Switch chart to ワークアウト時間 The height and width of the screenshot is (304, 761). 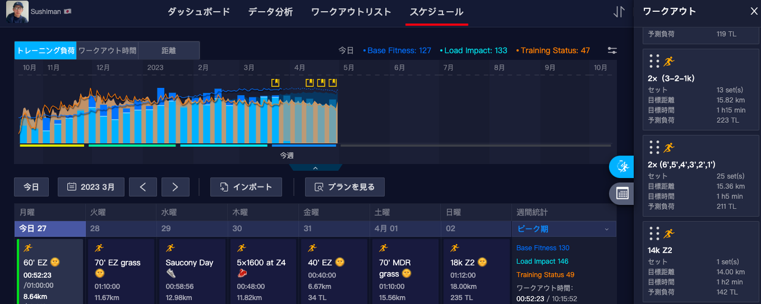click(x=107, y=50)
